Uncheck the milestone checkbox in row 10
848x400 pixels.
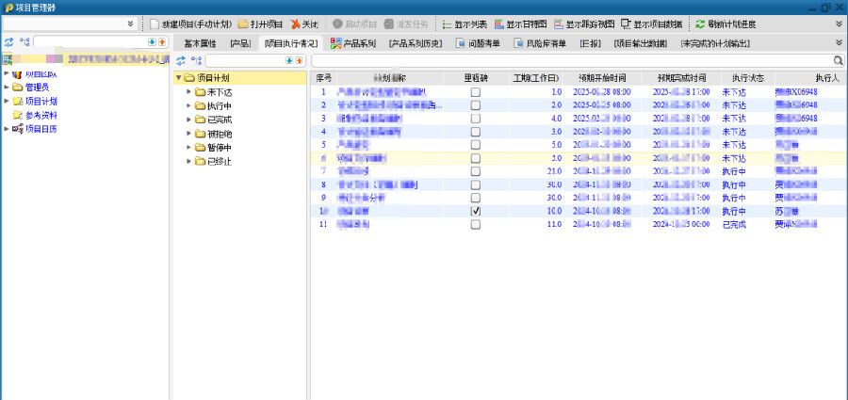(476, 212)
